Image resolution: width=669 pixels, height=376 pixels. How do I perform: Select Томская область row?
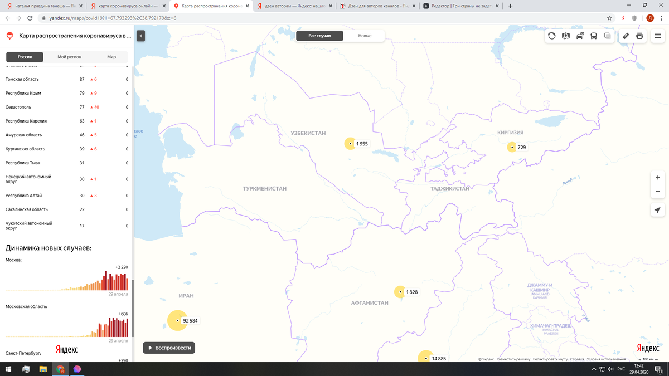coord(66,79)
